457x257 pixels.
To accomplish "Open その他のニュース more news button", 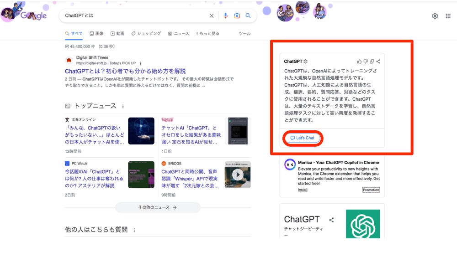I will pyautogui.click(x=158, y=208).
